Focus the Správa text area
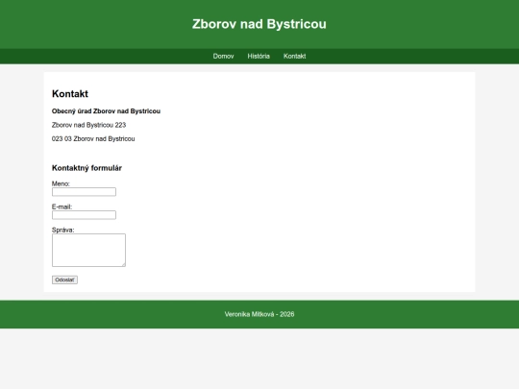This screenshot has width=519, height=389. tap(88, 250)
